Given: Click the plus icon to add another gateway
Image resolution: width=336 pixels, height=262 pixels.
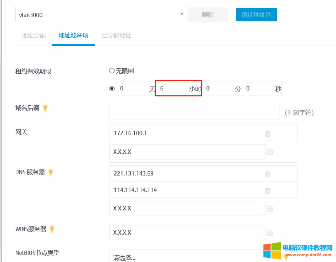Looking at the screenshot, I should [270, 152].
